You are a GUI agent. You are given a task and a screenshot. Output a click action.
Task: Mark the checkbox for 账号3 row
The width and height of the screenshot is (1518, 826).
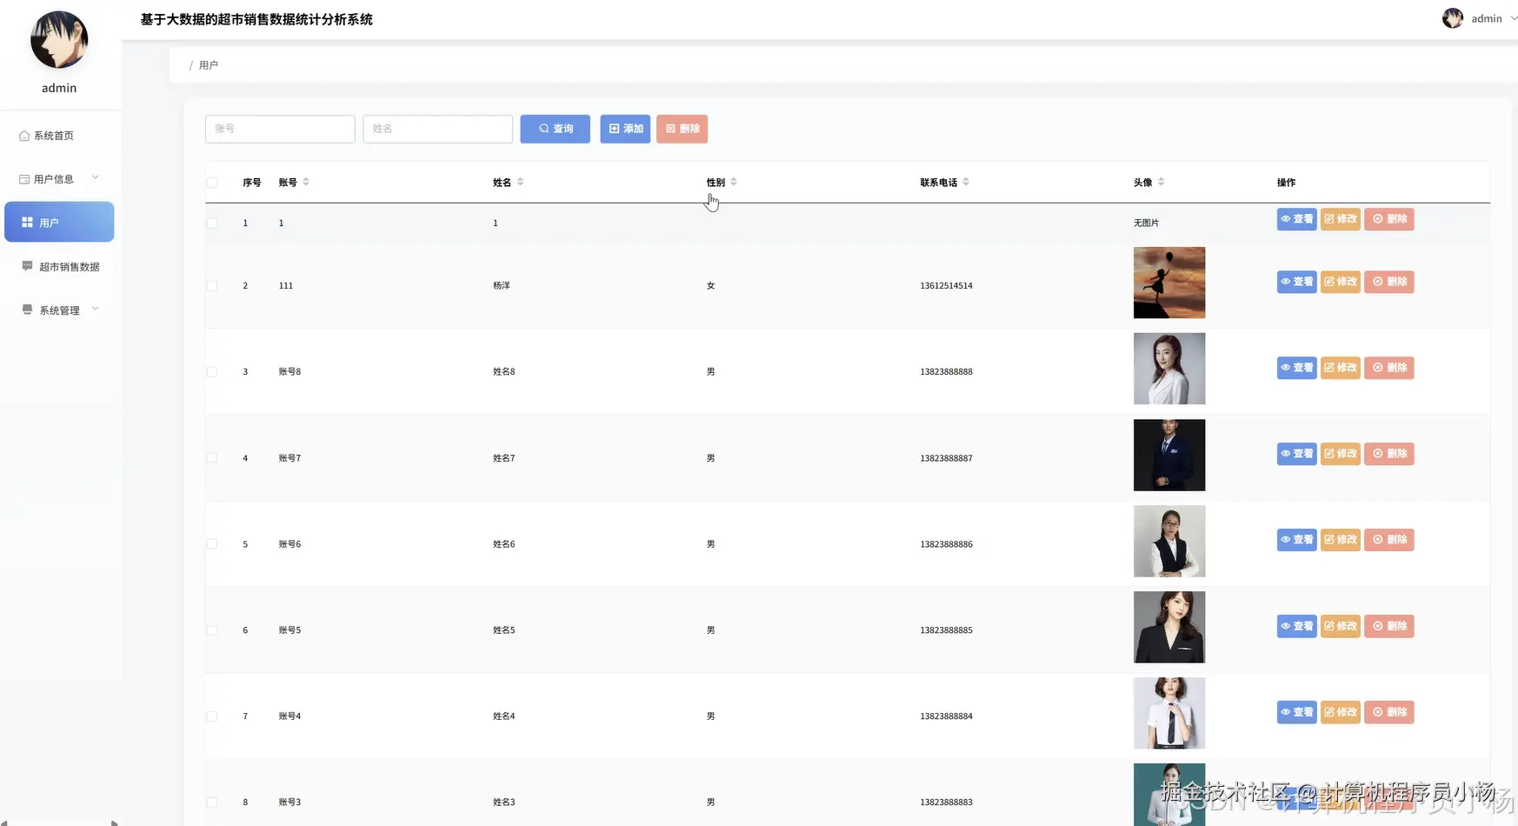point(212,803)
